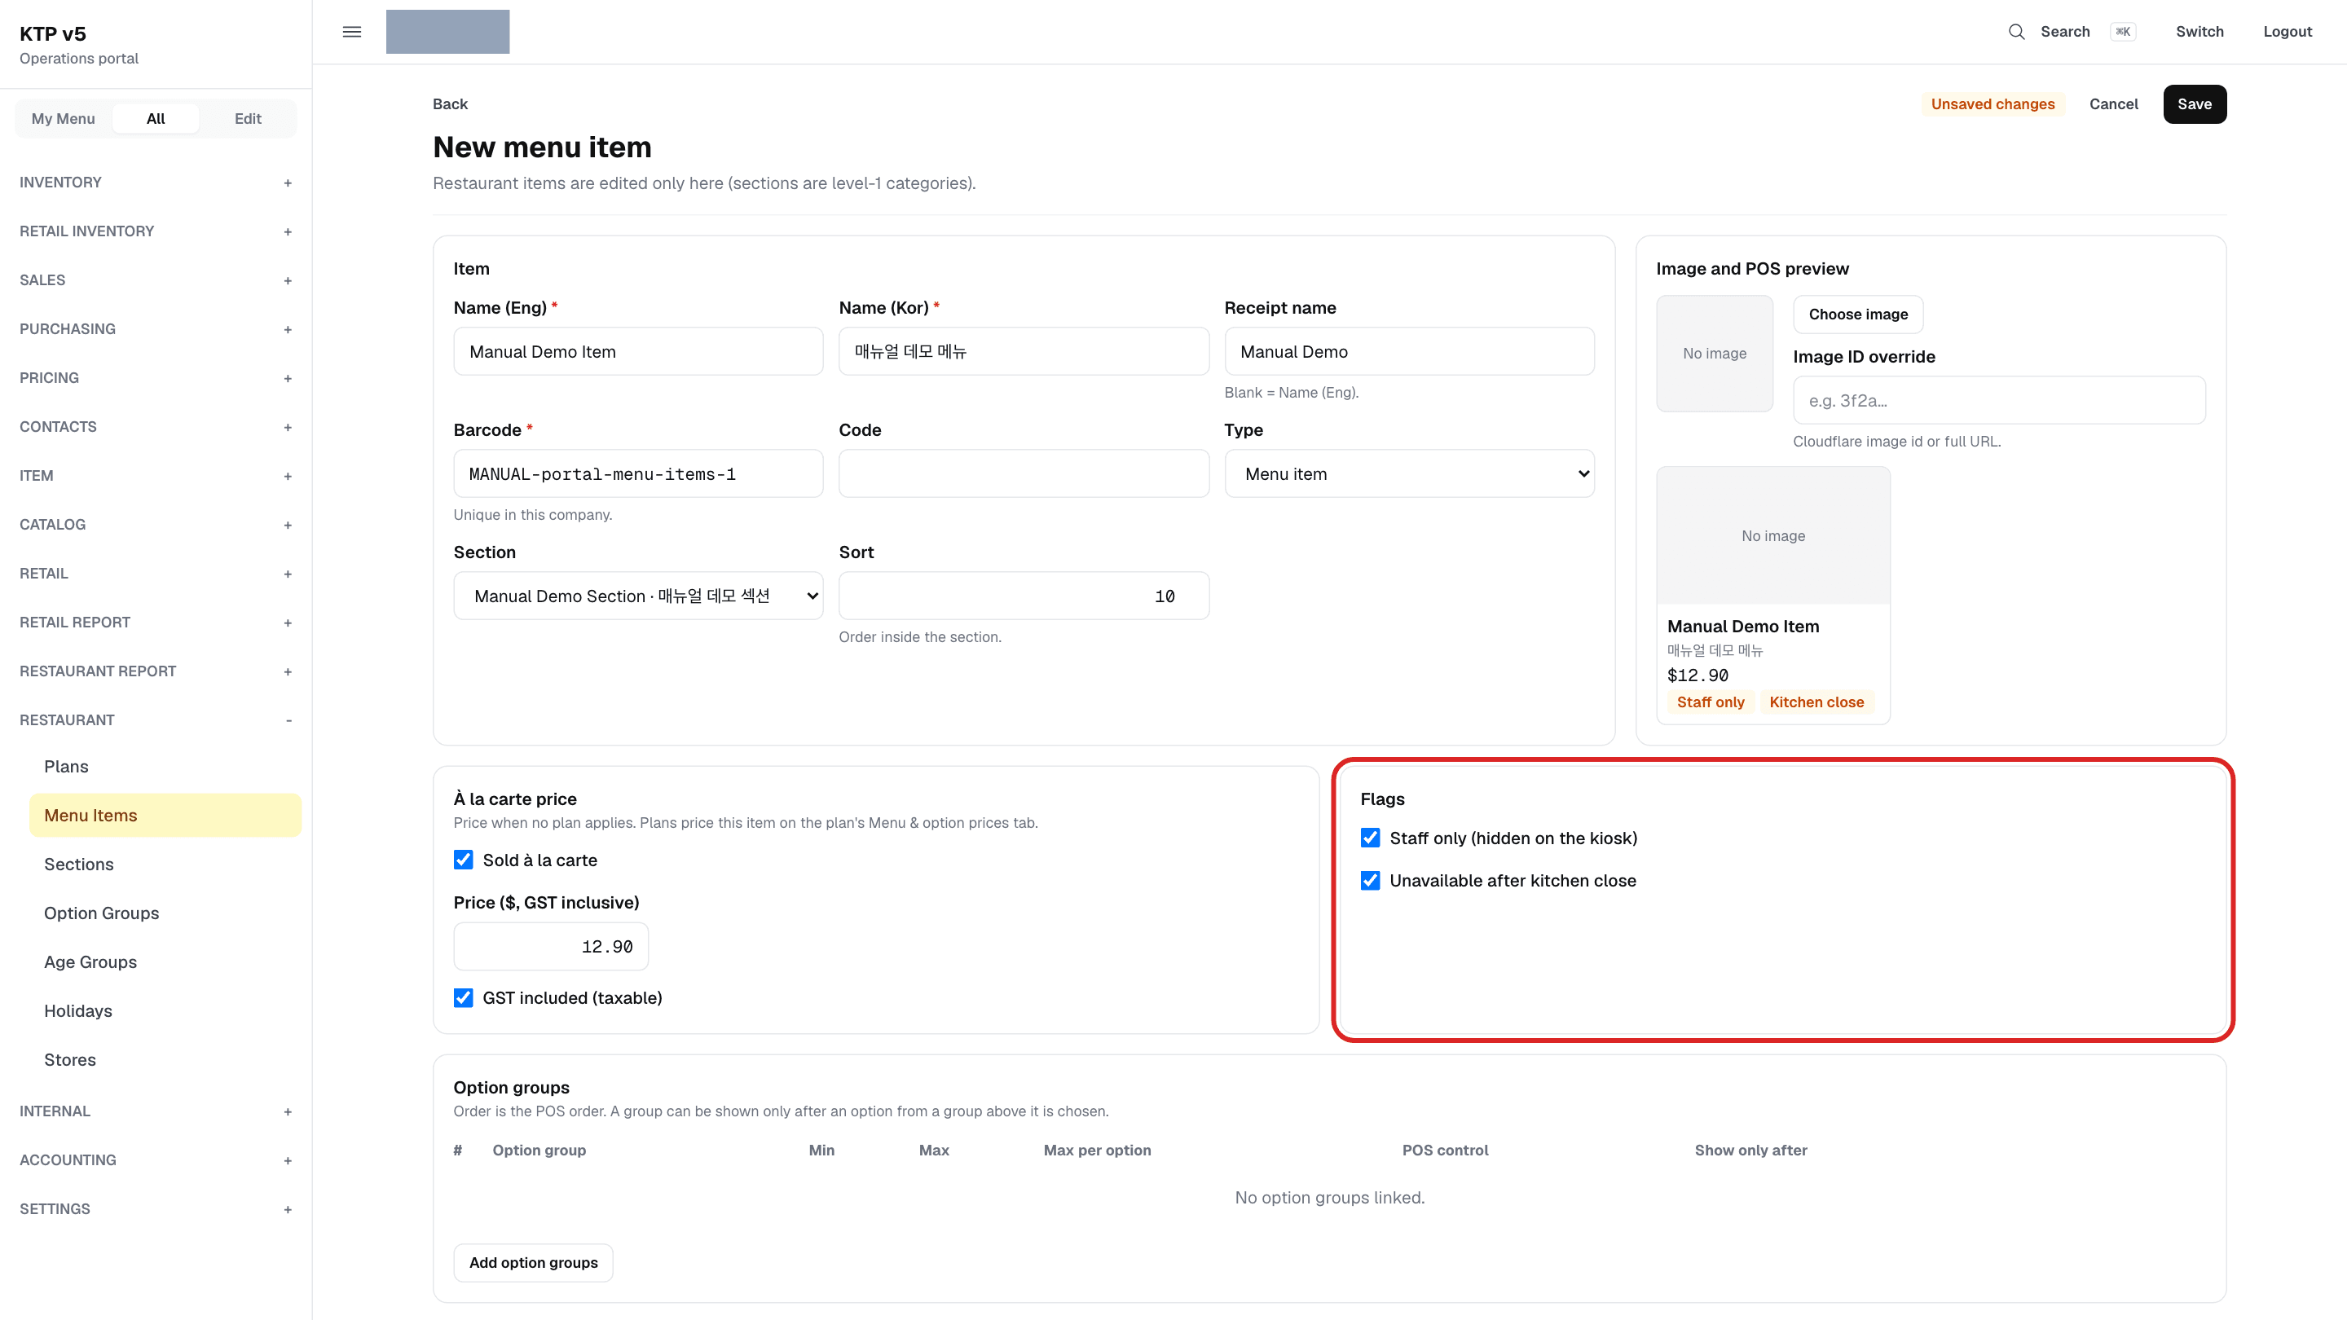Image resolution: width=2347 pixels, height=1320 pixels.
Task: Switch to My Menu tab
Action: [x=63, y=118]
